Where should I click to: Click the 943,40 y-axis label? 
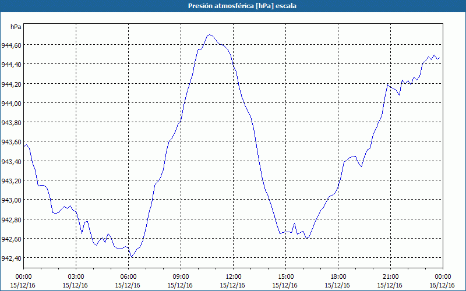[x=12, y=162]
